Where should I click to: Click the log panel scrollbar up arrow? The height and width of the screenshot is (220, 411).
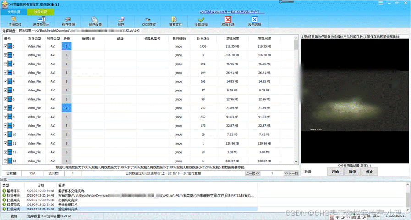click(408, 185)
